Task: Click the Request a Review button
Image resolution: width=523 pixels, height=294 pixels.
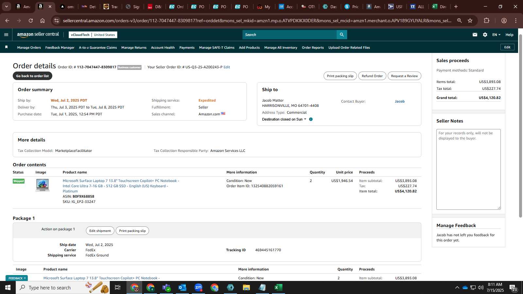Action: tap(404, 76)
